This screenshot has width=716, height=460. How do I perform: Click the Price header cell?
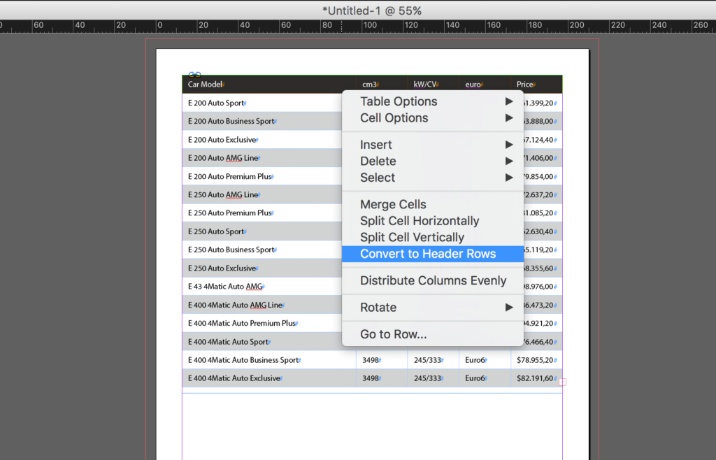click(536, 85)
